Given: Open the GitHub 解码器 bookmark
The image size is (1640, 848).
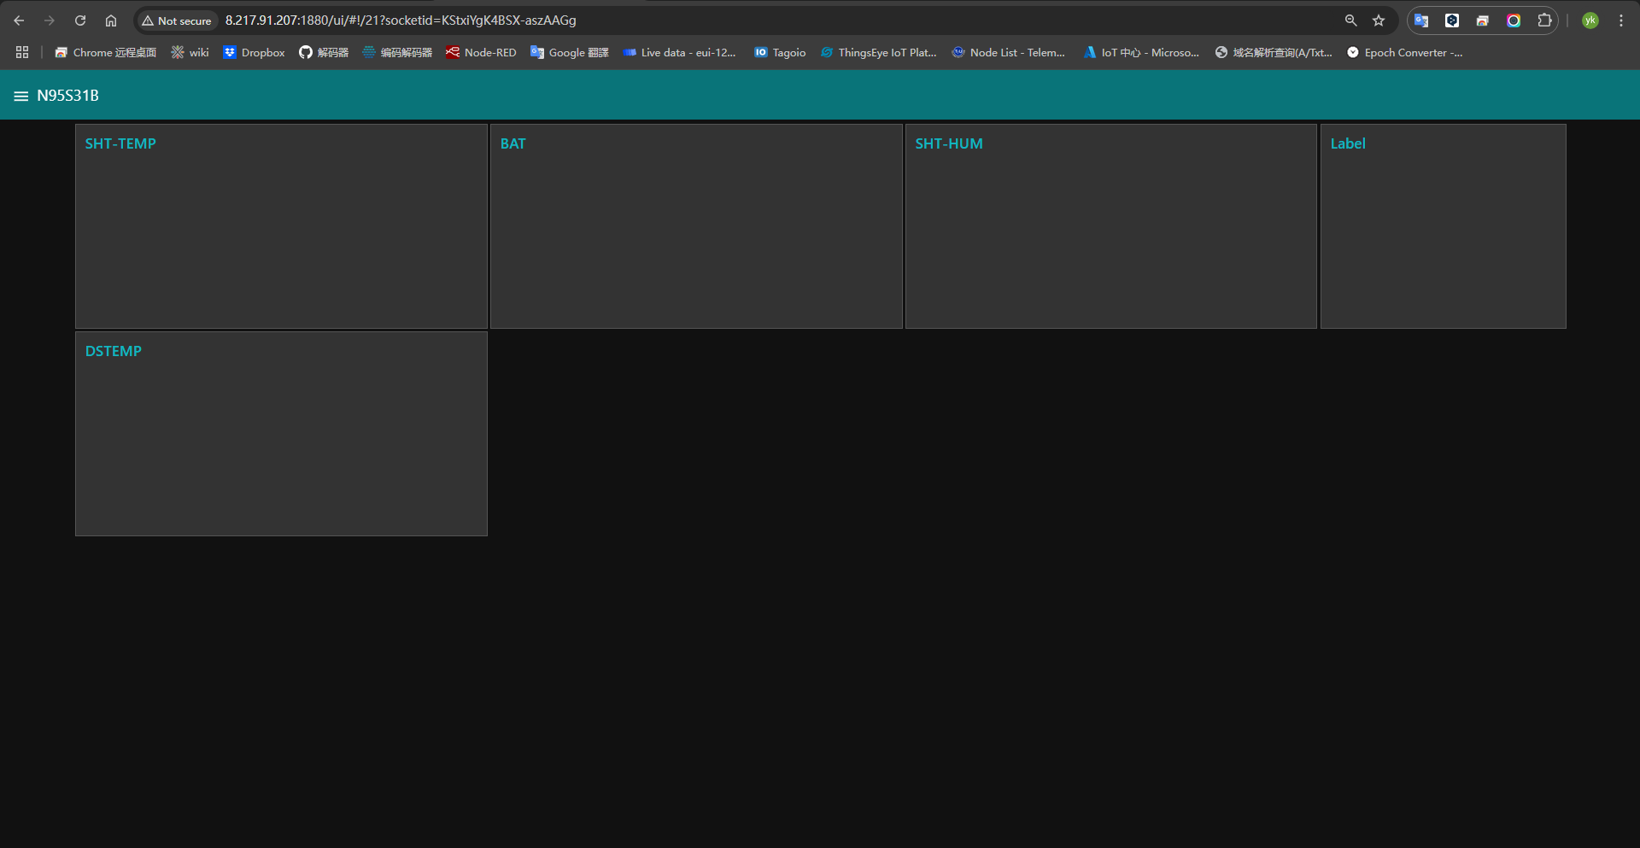Looking at the screenshot, I should coord(324,53).
